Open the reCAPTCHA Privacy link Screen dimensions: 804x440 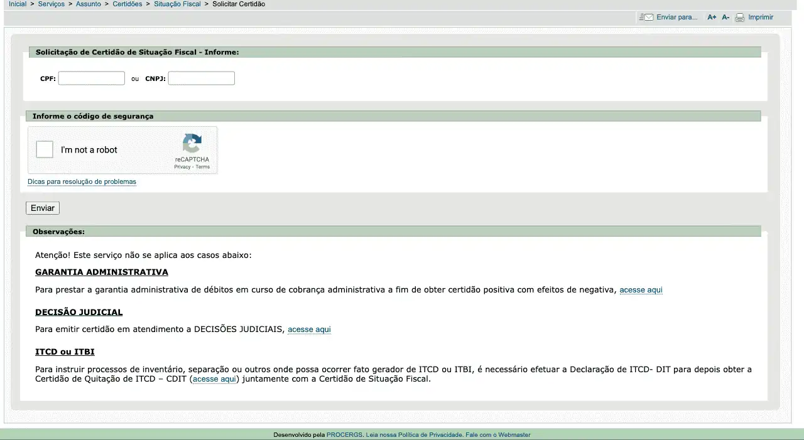click(182, 167)
